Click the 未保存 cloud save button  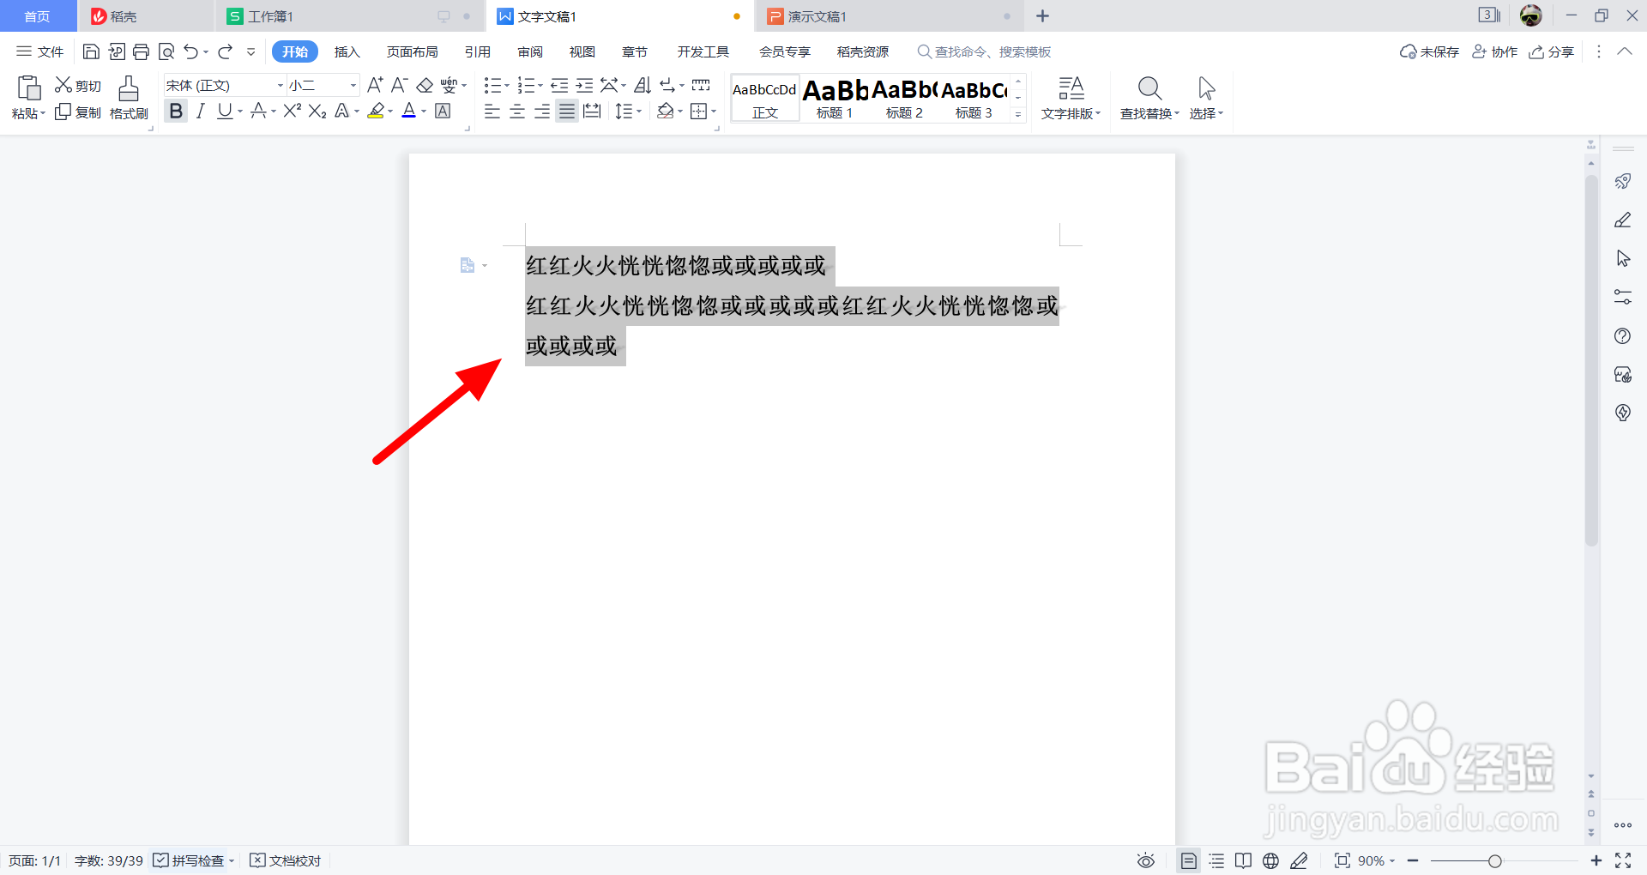(1429, 51)
